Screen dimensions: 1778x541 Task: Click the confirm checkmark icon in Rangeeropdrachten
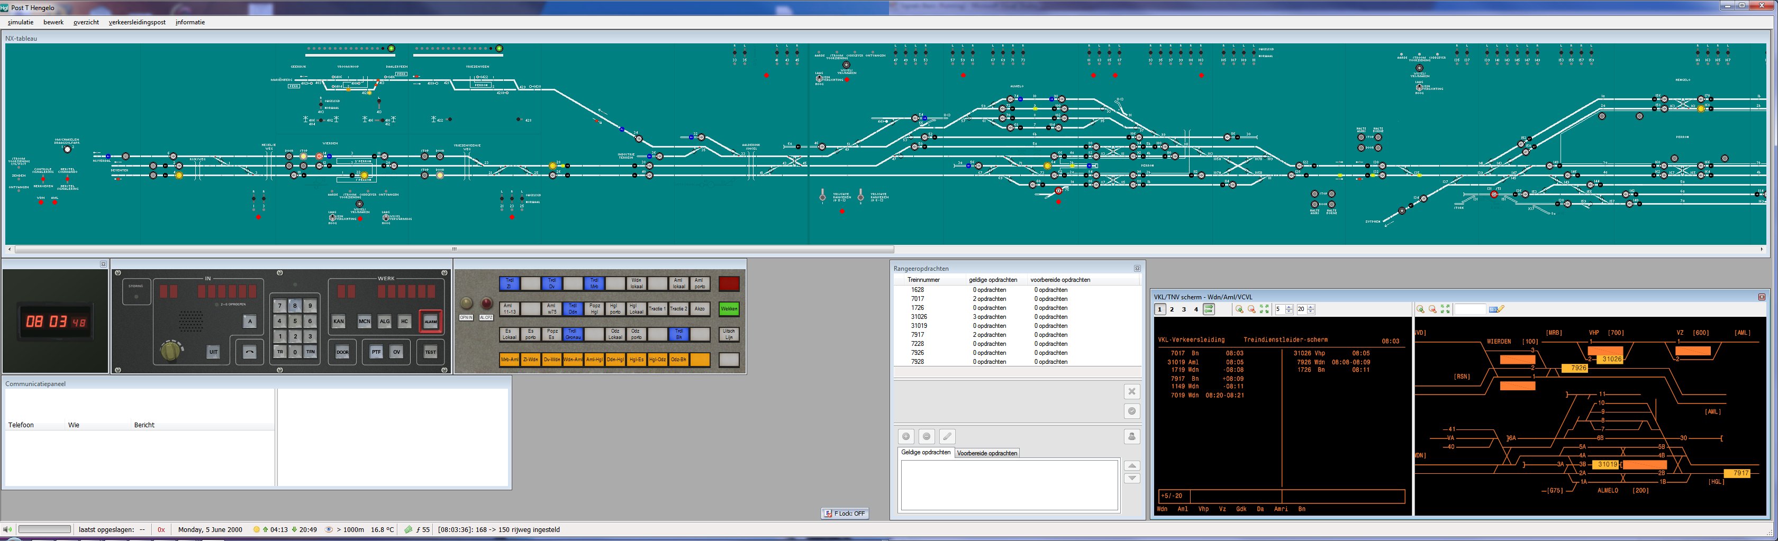point(1131,411)
